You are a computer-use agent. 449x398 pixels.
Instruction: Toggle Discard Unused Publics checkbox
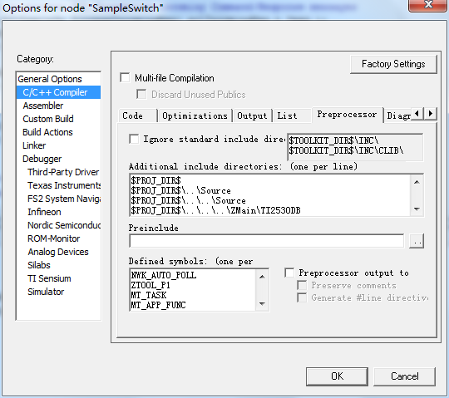point(141,94)
